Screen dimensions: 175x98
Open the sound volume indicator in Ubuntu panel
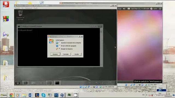click(x=124, y=8)
